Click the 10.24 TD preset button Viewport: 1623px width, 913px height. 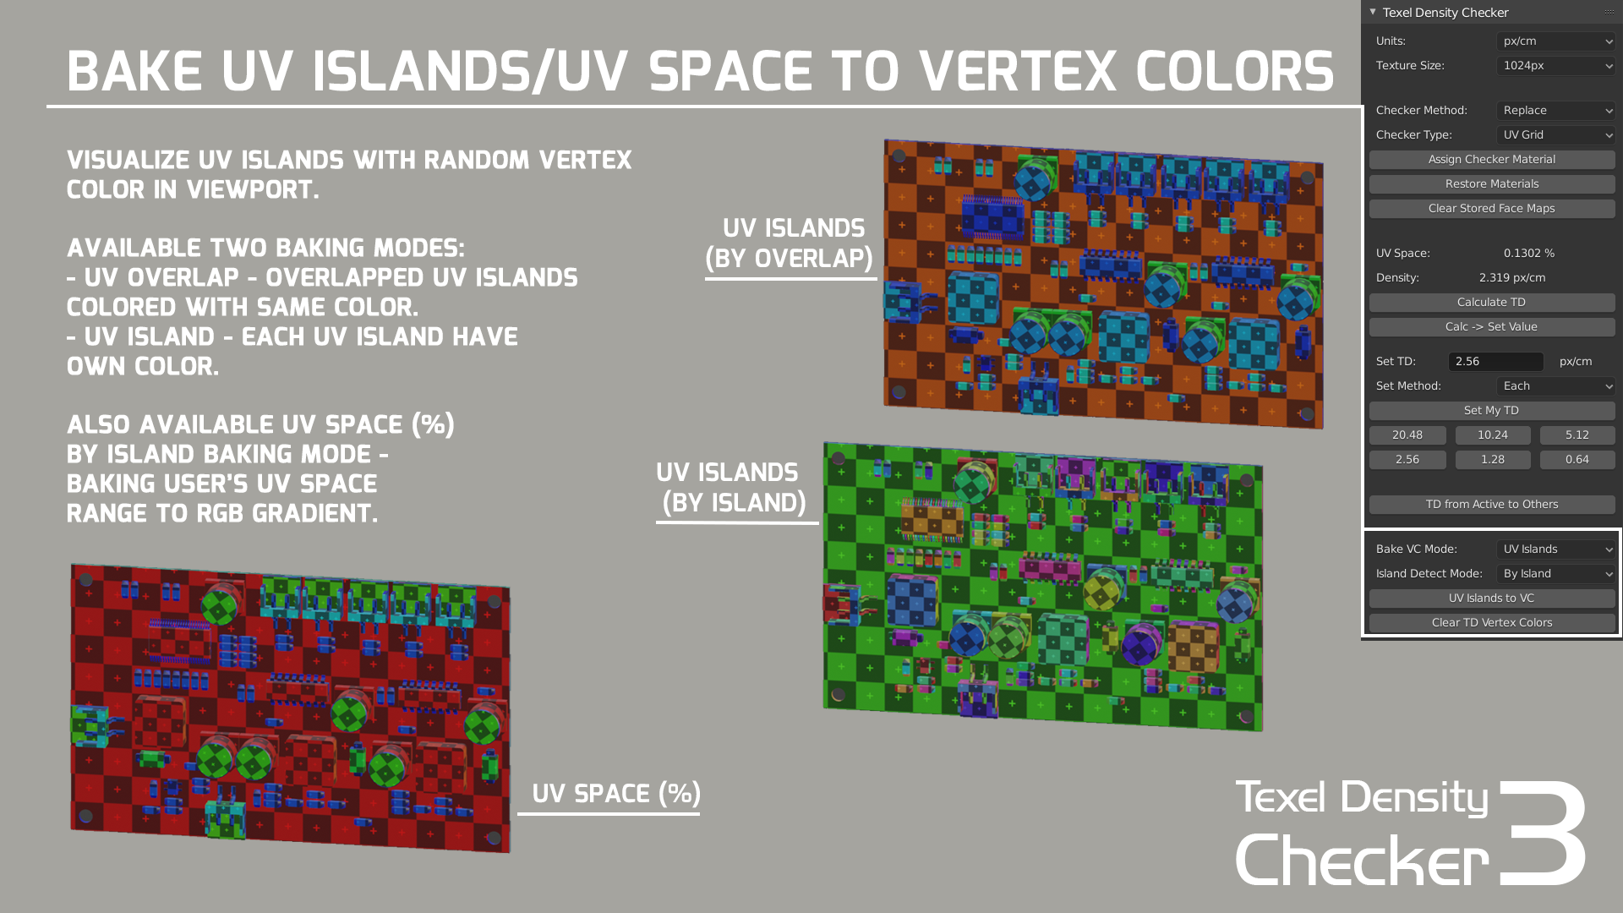point(1491,435)
